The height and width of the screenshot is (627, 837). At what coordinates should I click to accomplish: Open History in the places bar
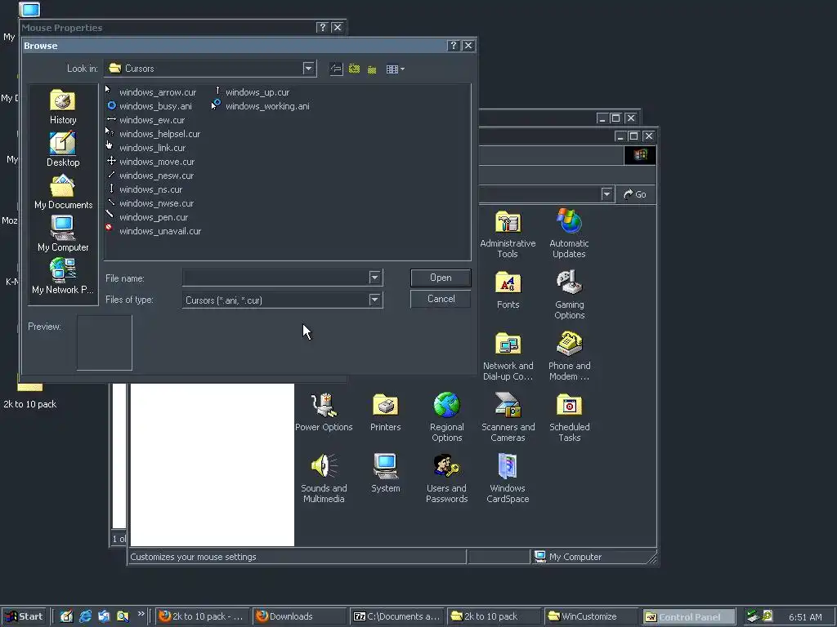pyautogui.click(x=63, y=107)
